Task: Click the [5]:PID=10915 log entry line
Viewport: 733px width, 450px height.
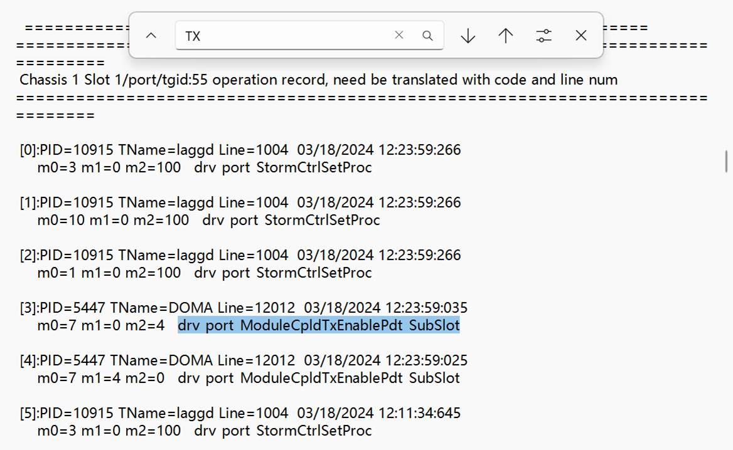Action: pos(240,413)
